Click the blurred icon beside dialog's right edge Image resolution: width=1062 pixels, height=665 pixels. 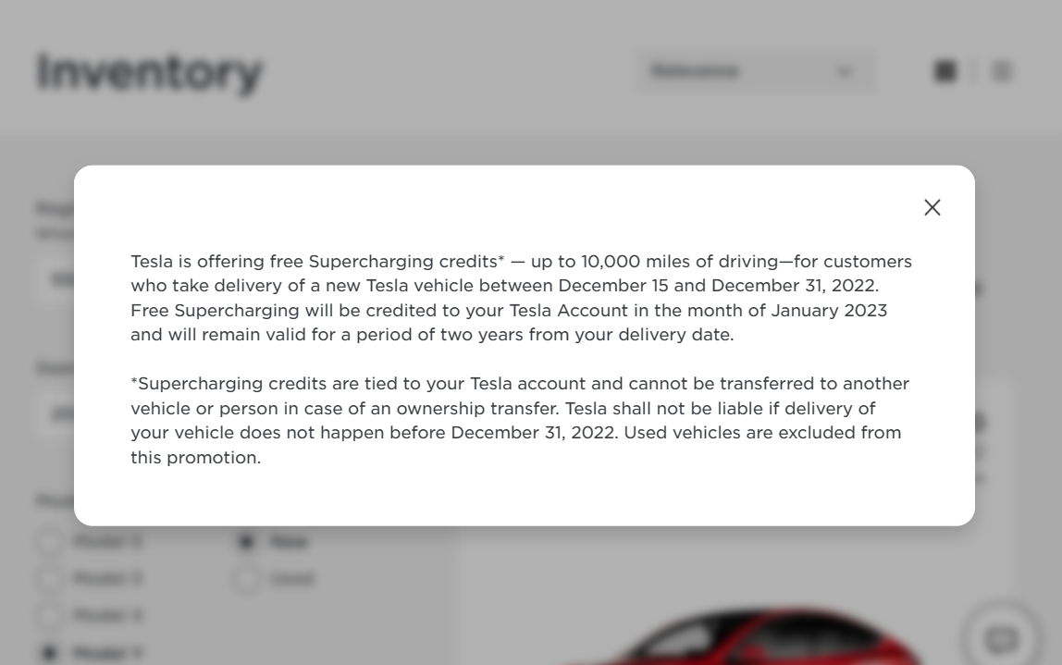(979, 289)
